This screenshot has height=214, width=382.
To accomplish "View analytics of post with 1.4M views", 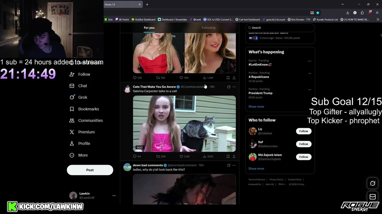I will (x=208, y=78).
